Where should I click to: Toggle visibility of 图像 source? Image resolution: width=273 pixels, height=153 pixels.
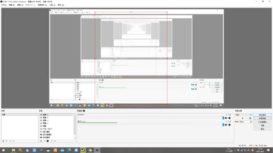pyautogui.click(x=41, y=126)
